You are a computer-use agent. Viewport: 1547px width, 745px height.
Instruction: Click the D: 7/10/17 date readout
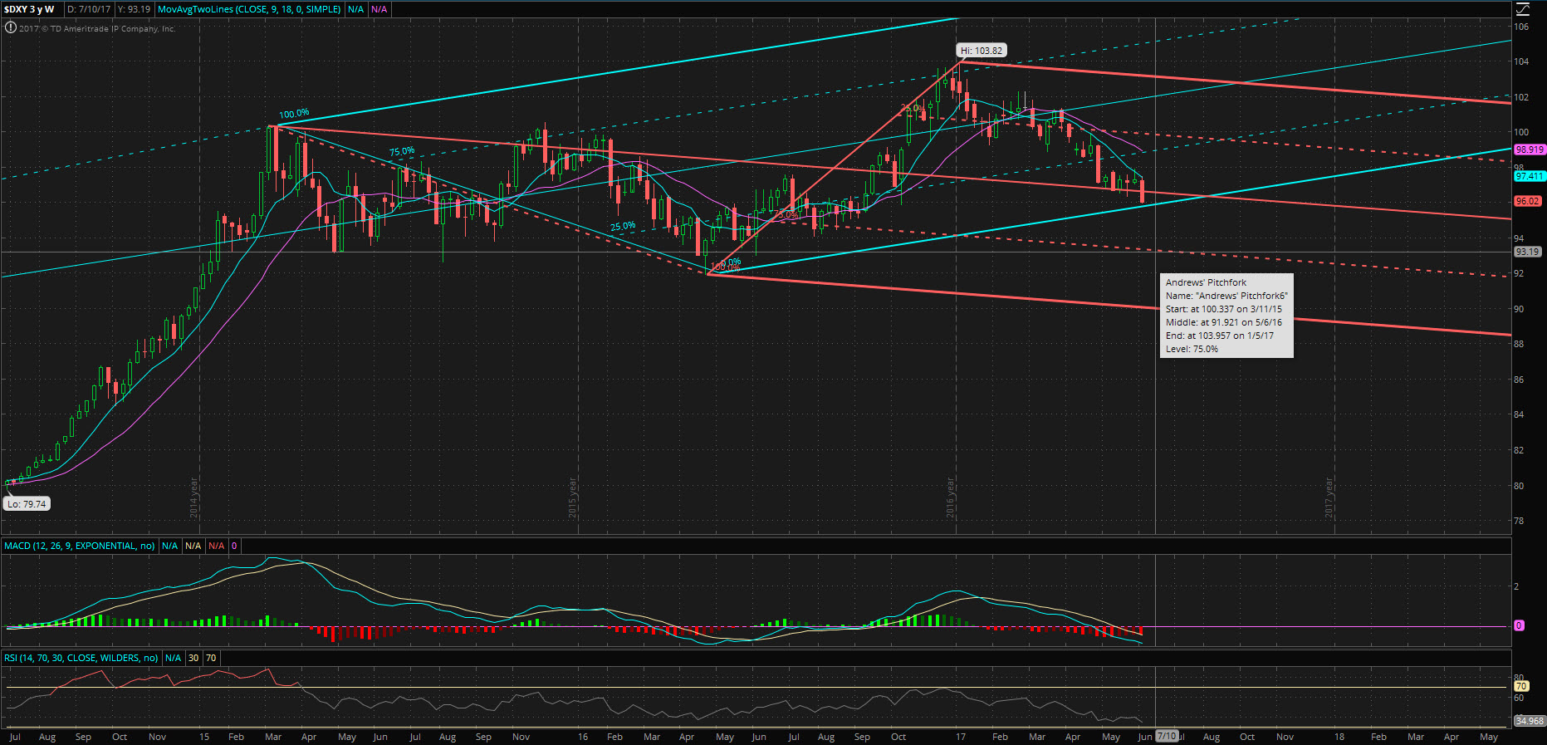89,9
